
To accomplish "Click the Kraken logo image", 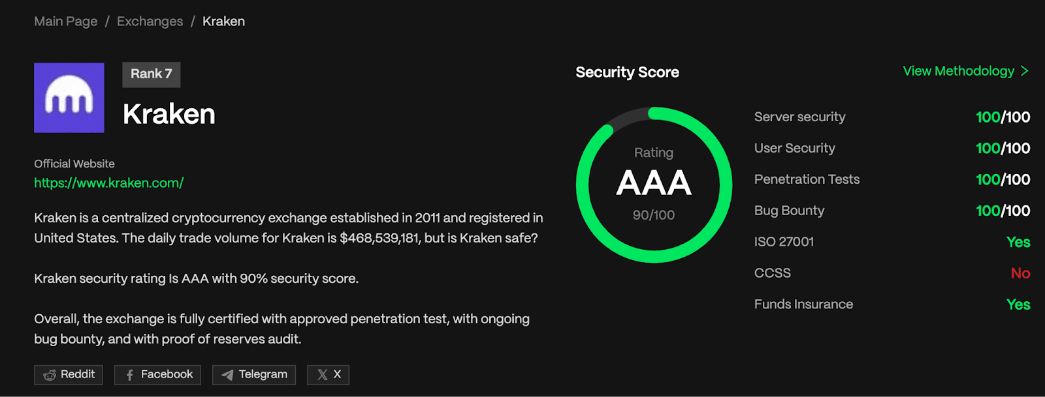I will pos(69,98).
